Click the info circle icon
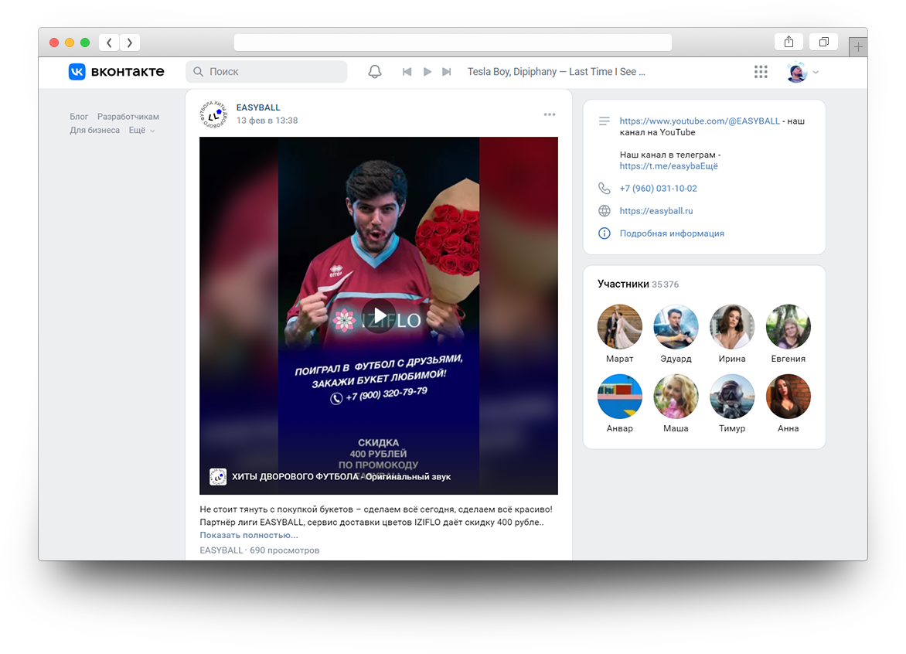The image size is (906, 654). click(x=605, y=233)
